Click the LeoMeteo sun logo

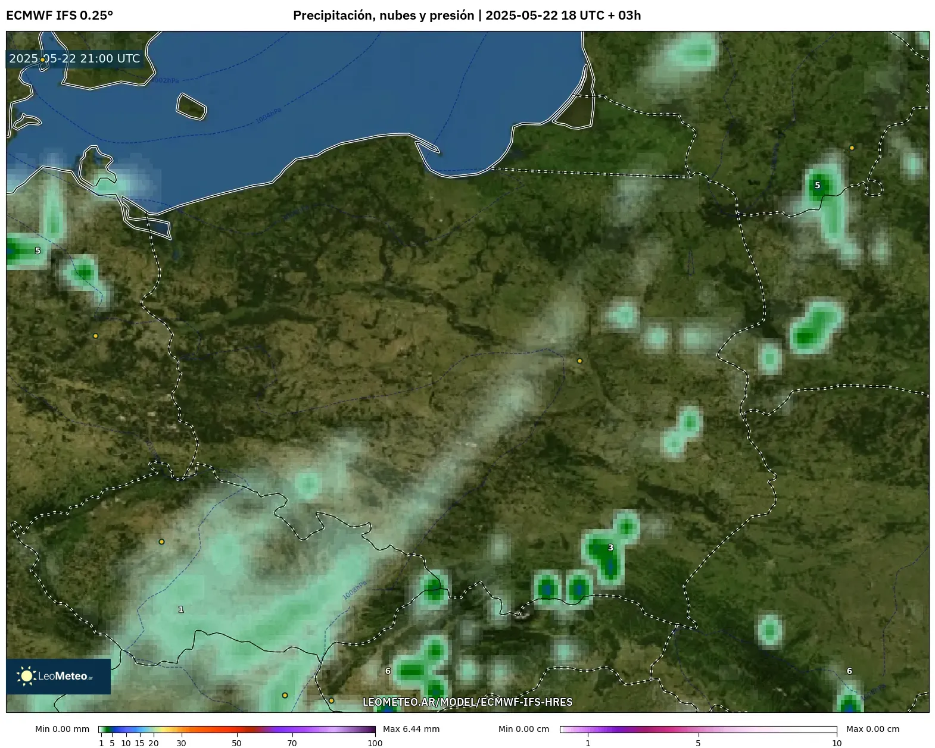click(26, 676)
